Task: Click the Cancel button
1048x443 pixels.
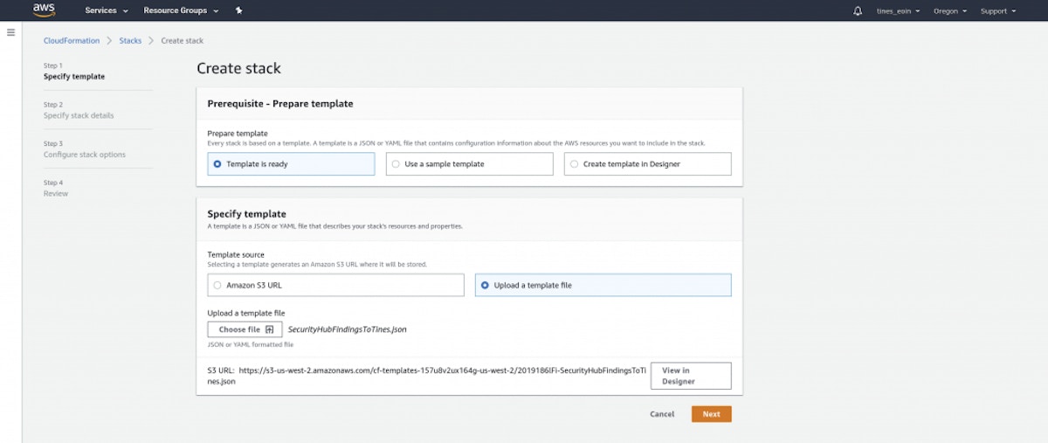Action: point(662,414)
